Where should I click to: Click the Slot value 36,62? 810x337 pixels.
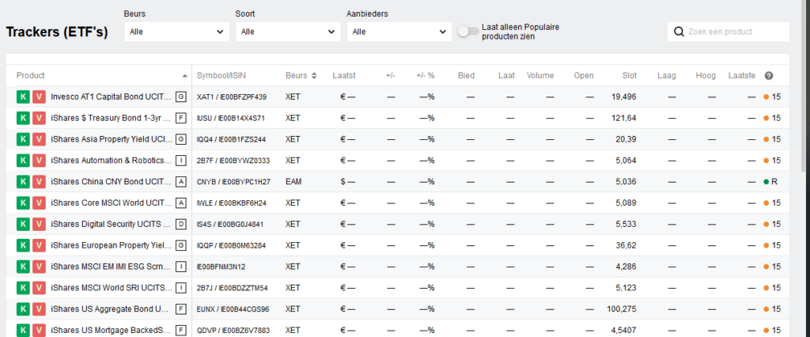point(627,245)
